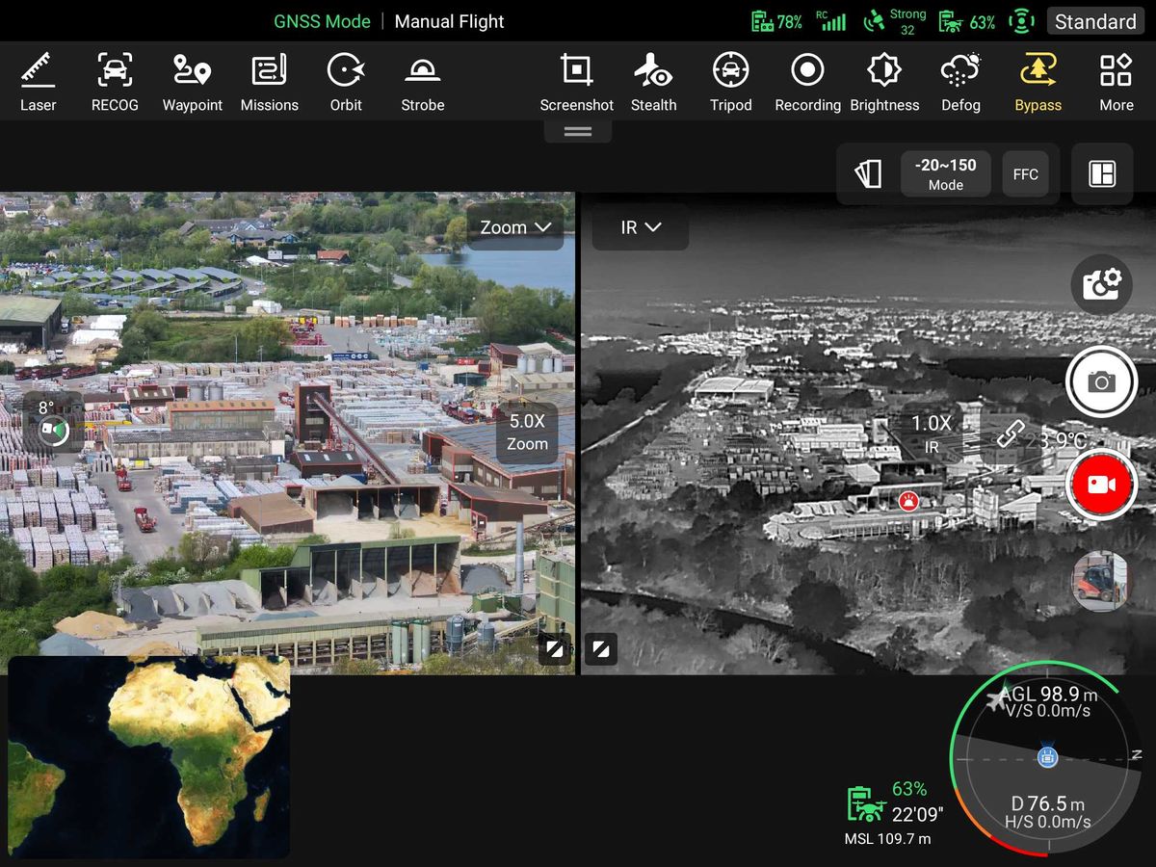Viewport: 1156px width, 867px height.
Task: Toggle the Recording function in the toolbar
Action: pos(807,81)
